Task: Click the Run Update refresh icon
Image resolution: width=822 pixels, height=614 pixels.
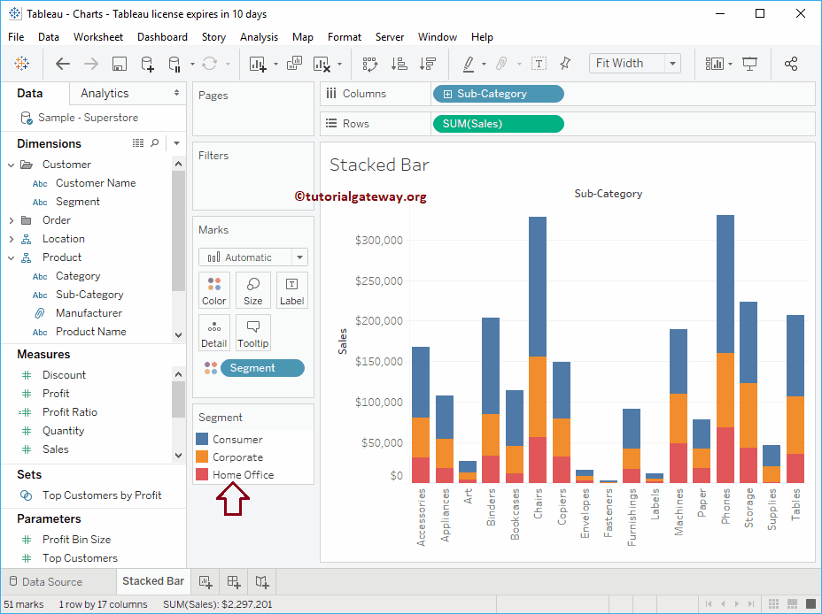Action: tap(210, 64)
